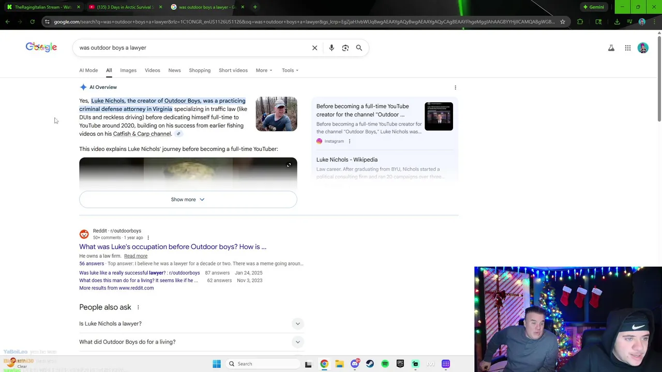Clear the search box with the X icon
The height and width of the screenshot is (372, 662).
coord(314,48)
